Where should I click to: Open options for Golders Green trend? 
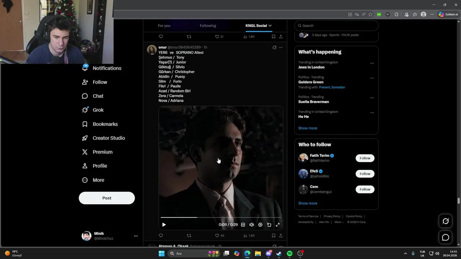coord(372,78)
